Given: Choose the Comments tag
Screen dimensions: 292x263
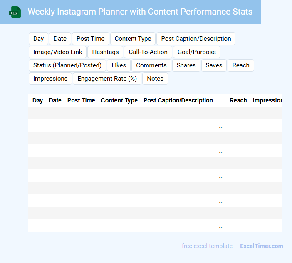Looking at the screenshot, I should (151, 65).
